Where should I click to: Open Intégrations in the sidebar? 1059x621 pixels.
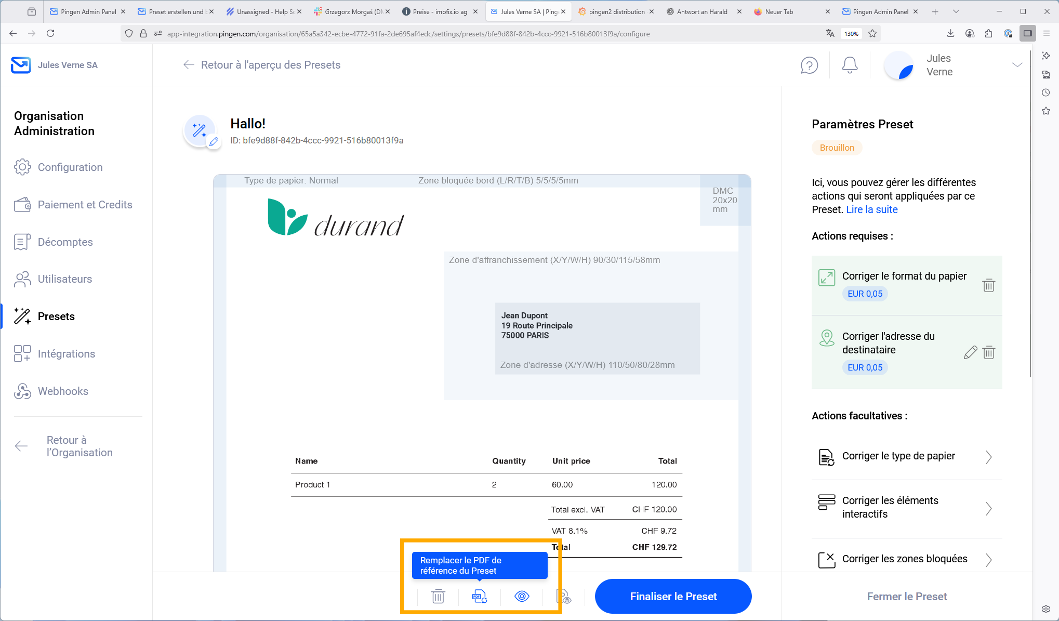tap(67, 354)
